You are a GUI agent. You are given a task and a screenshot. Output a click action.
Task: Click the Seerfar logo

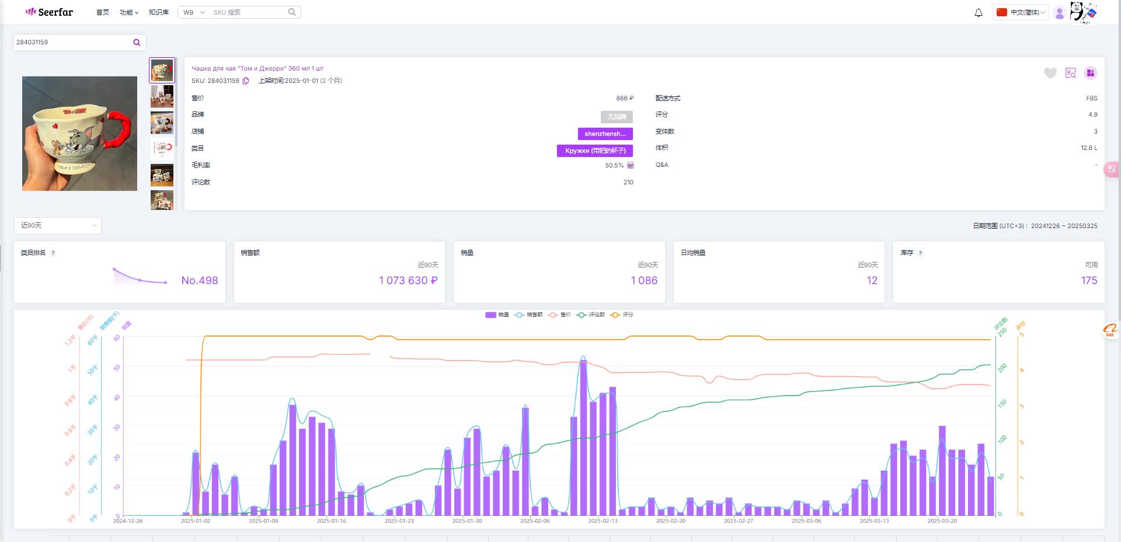49,12
